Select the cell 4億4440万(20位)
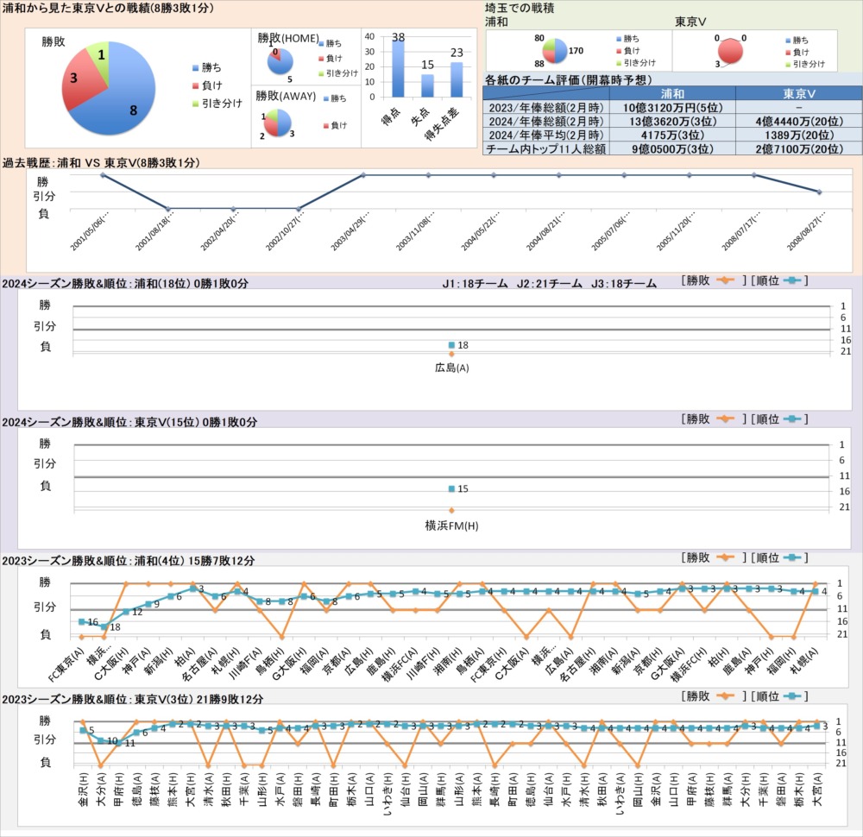Screen dimensions: 863x837 click(x=799, y=121)
